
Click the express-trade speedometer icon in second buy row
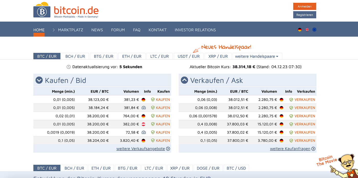tap(143, 108)
